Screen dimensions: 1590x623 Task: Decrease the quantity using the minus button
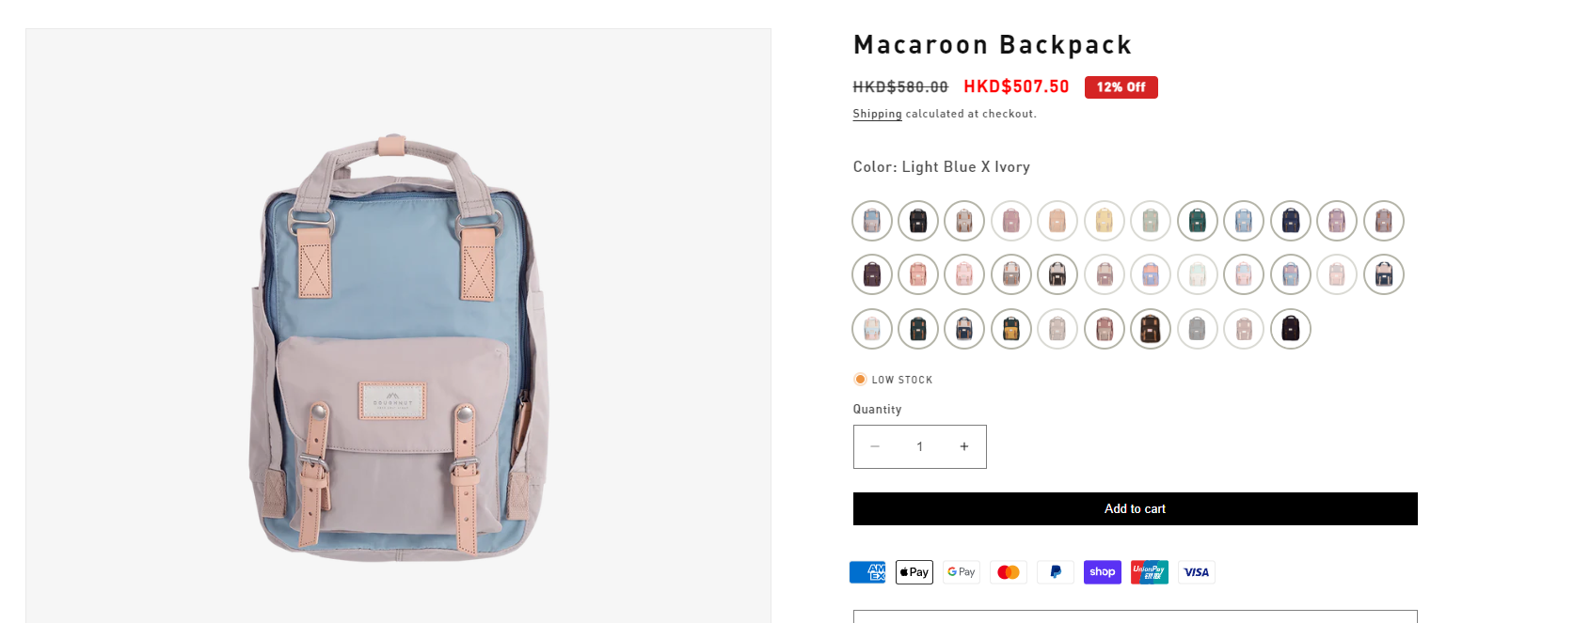point(875,446)
